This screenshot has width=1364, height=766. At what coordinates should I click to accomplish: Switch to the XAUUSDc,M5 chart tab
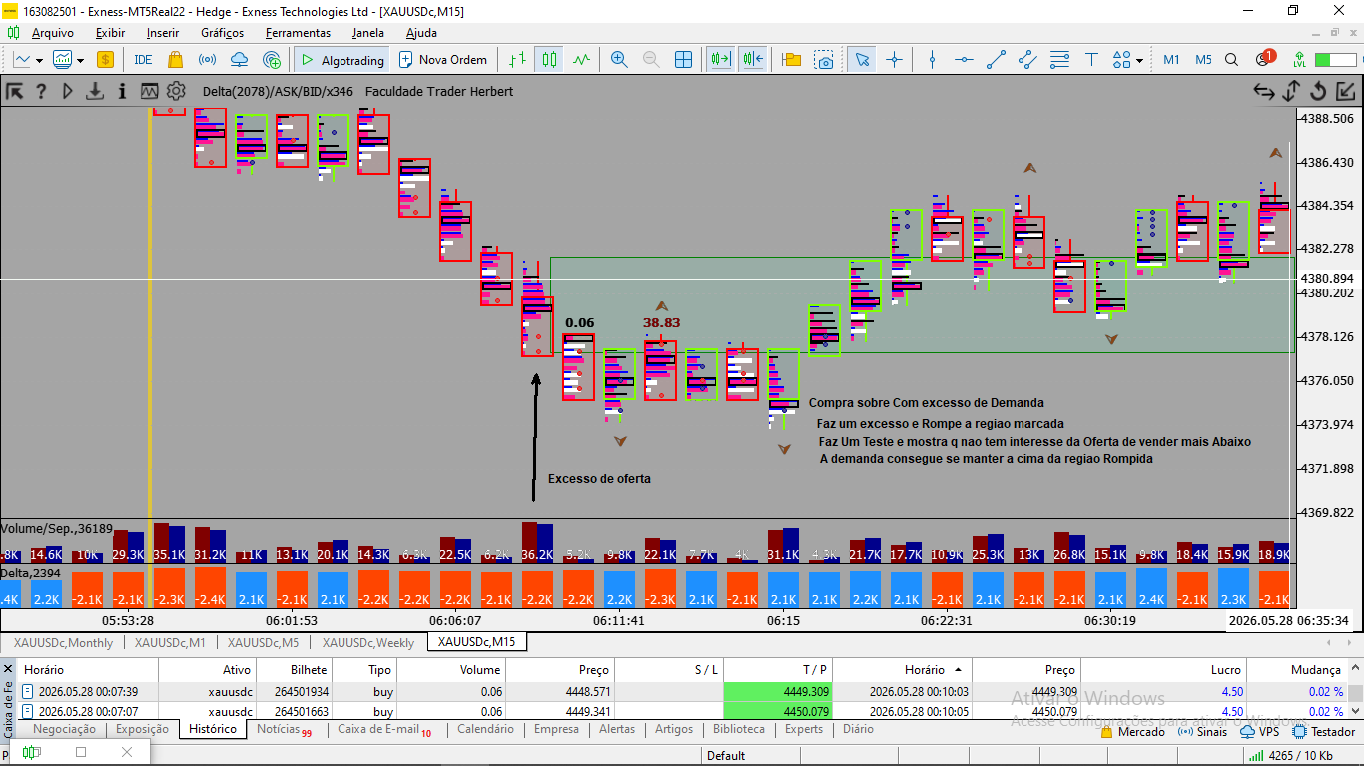coord(264,643)
